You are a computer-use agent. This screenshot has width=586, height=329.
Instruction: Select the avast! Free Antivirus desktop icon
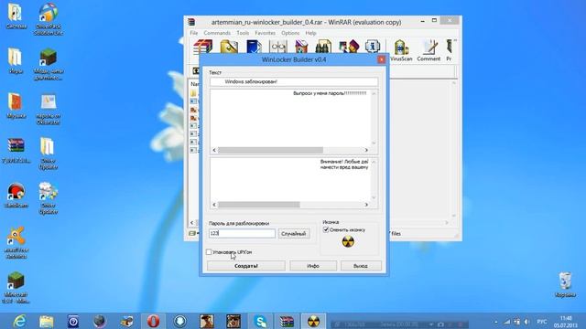click(16, 243)
